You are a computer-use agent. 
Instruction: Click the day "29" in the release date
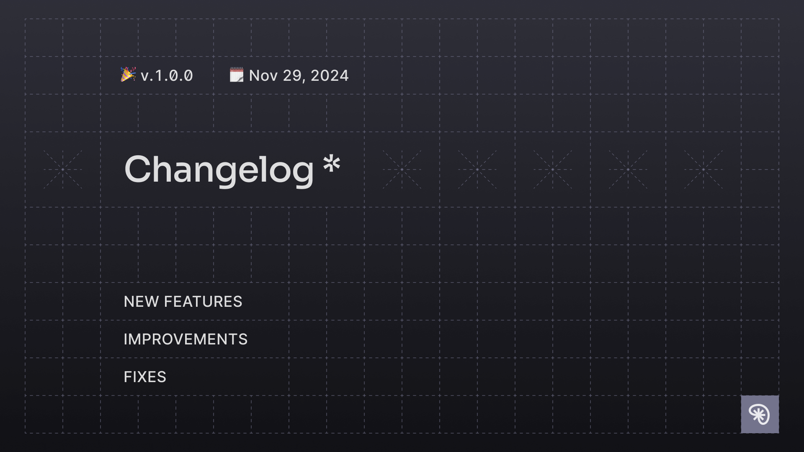[292, 76]
